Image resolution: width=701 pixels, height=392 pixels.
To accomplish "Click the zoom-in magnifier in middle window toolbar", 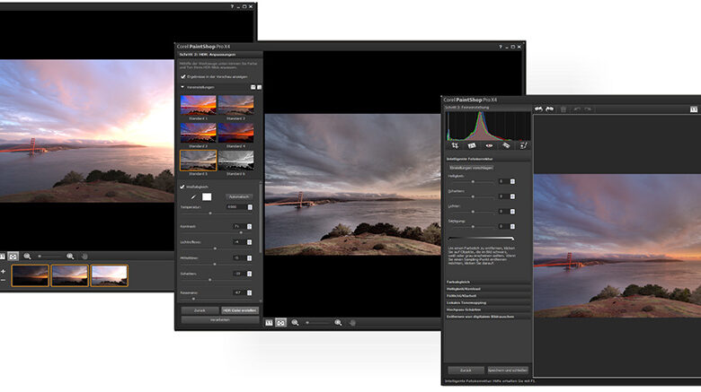I will pyautogui.click(x=338, y=322).
